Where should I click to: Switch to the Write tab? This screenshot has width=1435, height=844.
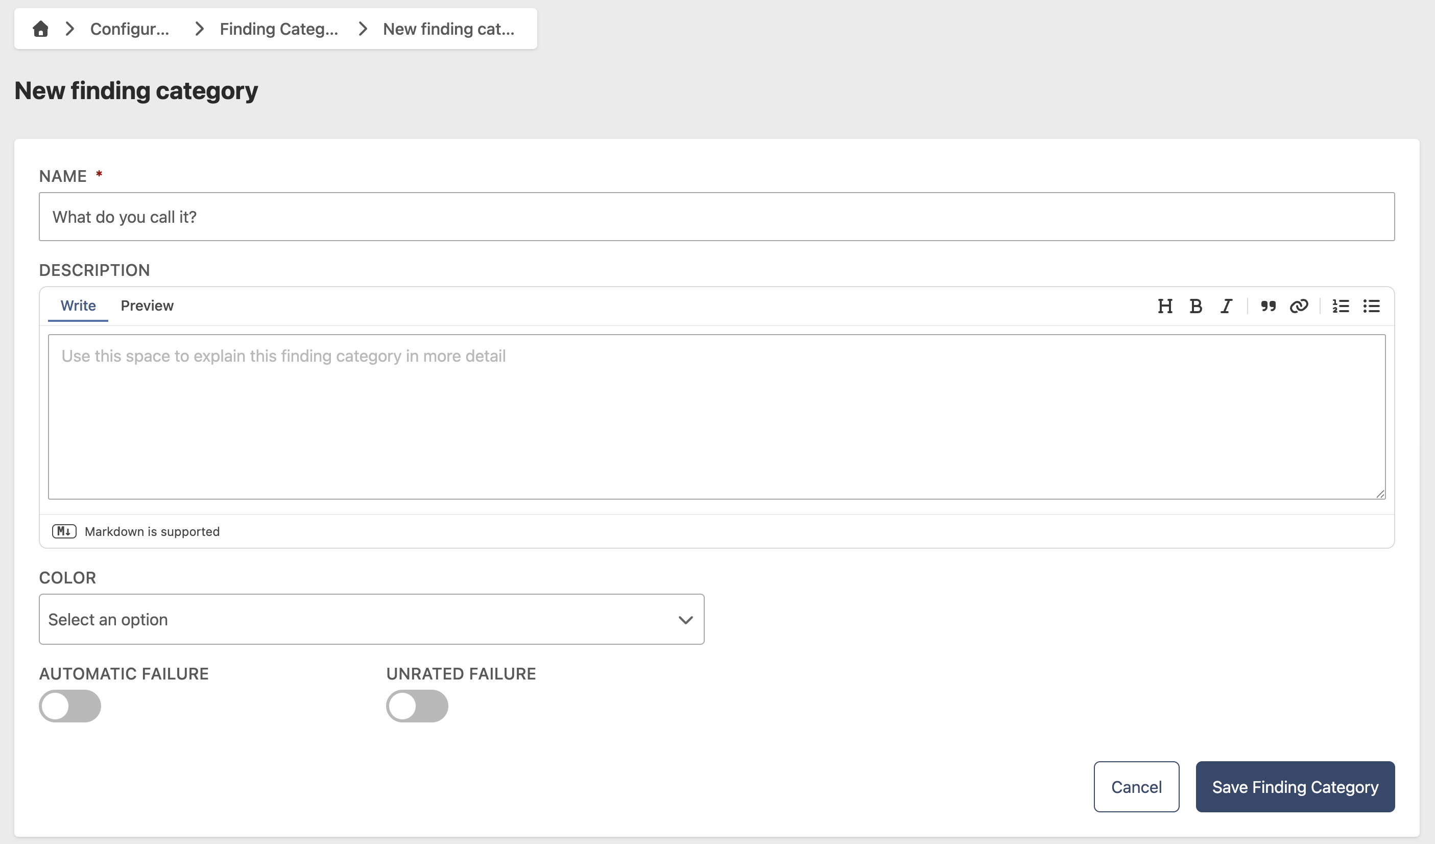click(78, 306)
